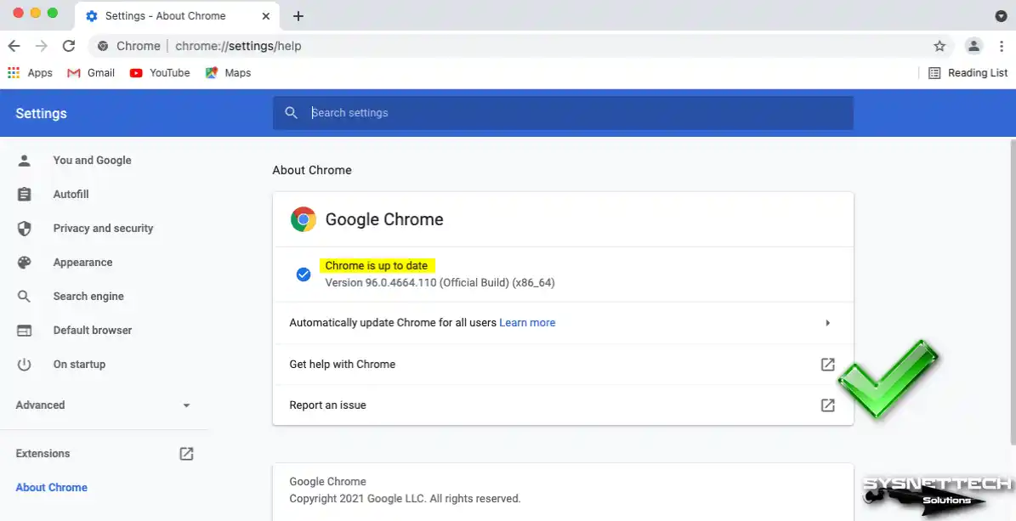Open the Chrome profile avatar icon
The width and height of the screenshot is (1016, 521).
click(974, 46)
